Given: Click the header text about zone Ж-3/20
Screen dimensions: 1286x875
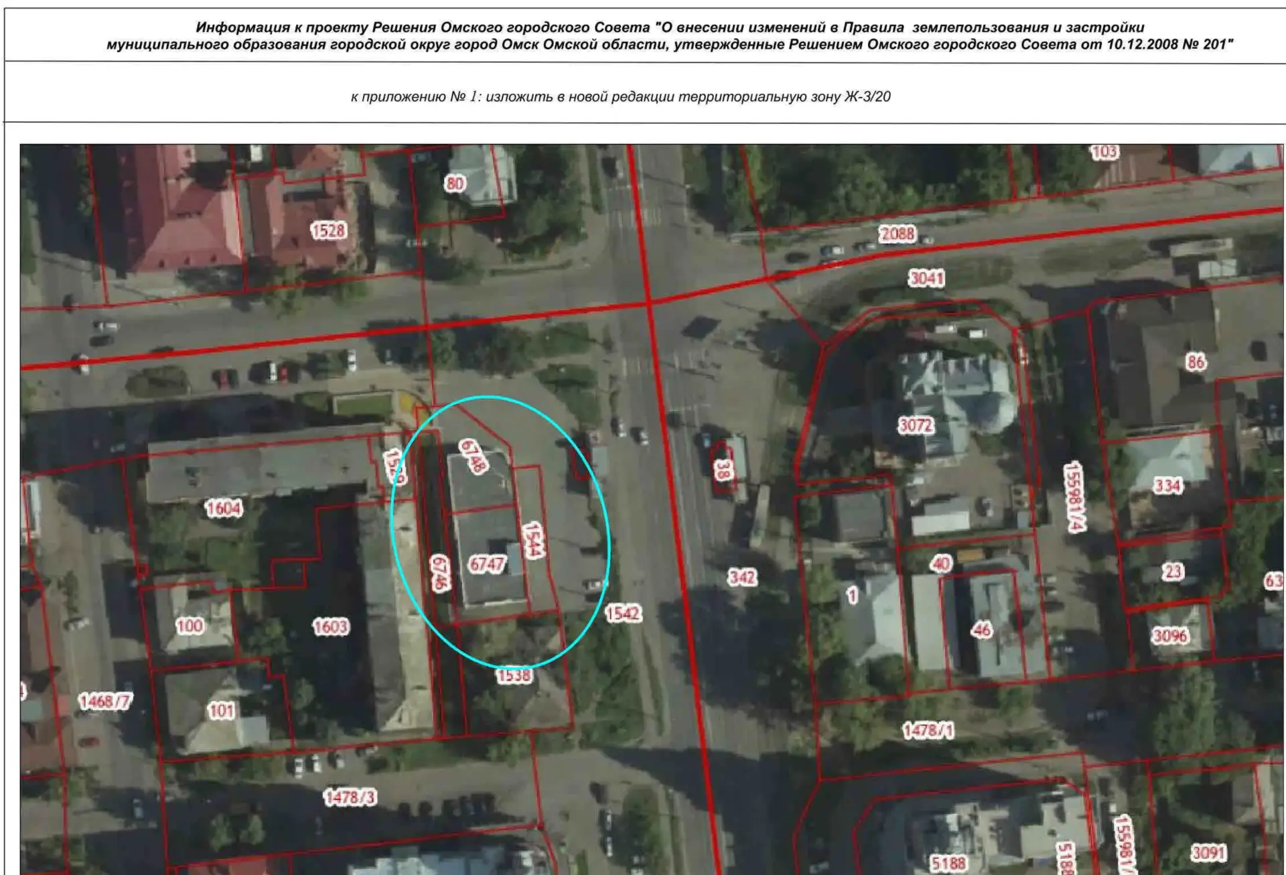Looking at the screenshot, I should click(x=620, y=96).
